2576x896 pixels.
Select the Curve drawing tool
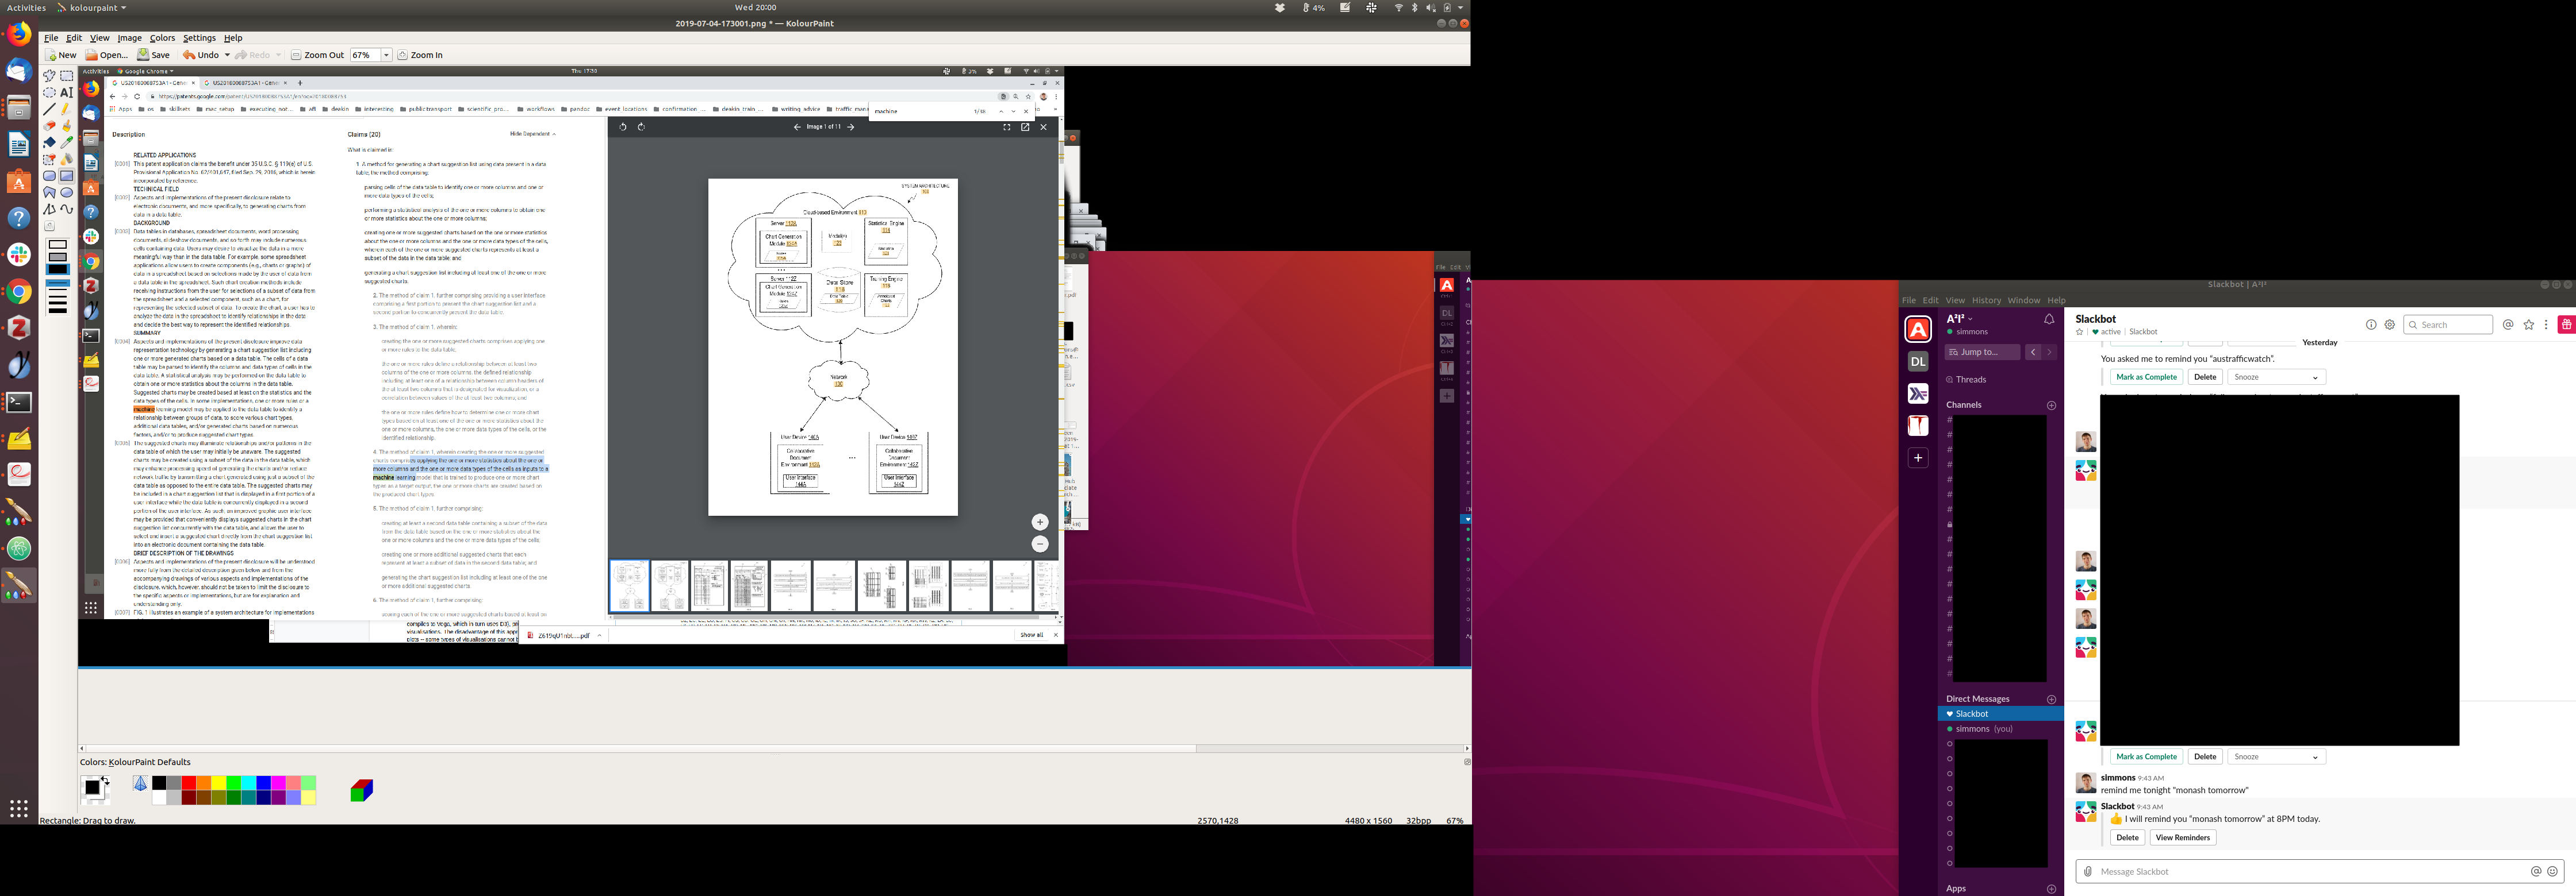point(67,210)
